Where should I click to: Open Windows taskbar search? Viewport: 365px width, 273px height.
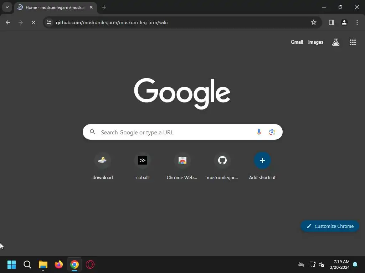[27, 264]
